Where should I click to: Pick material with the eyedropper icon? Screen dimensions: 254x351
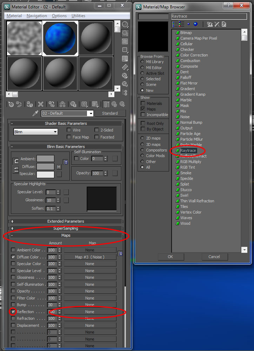click(35, 114)
